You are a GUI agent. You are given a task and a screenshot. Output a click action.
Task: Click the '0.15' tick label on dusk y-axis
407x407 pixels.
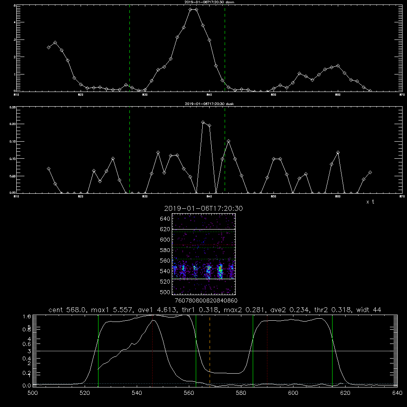tap(13, 142)
